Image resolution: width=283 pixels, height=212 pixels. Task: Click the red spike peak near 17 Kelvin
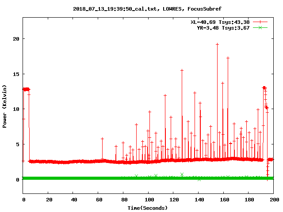228,58
